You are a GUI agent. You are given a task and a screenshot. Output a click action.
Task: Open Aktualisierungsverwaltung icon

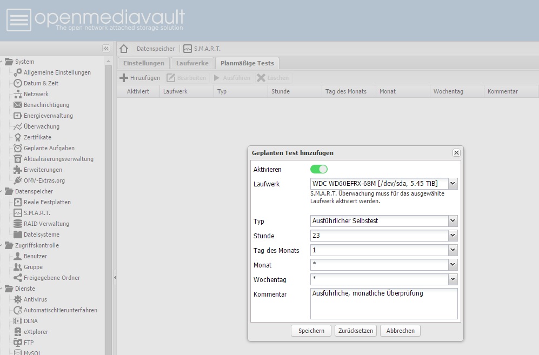pos(18,159)
